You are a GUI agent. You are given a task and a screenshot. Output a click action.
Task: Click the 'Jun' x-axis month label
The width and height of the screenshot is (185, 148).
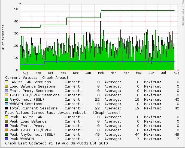[x=151, y=73]
